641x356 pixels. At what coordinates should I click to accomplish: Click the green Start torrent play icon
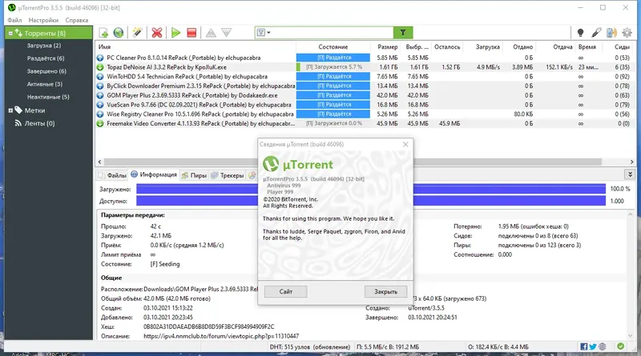click(x=175, y=33)
